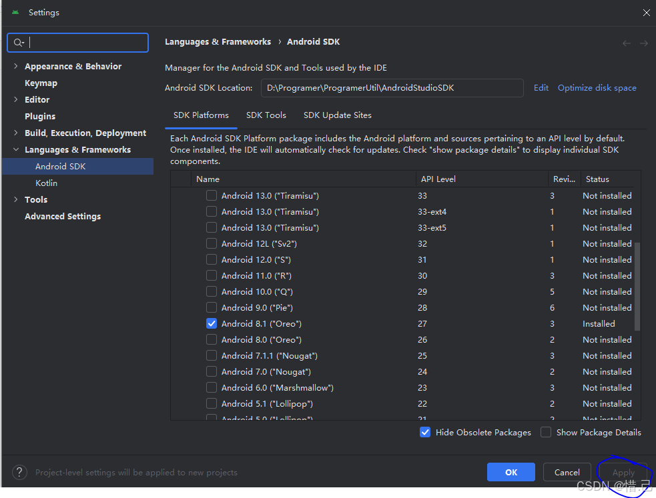
Task: Expand the Tools section
Action: click(16, 200)
